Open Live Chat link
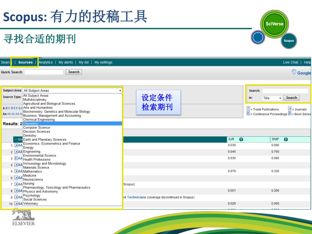This screenshot has width=312, height=234. [291, 62]
